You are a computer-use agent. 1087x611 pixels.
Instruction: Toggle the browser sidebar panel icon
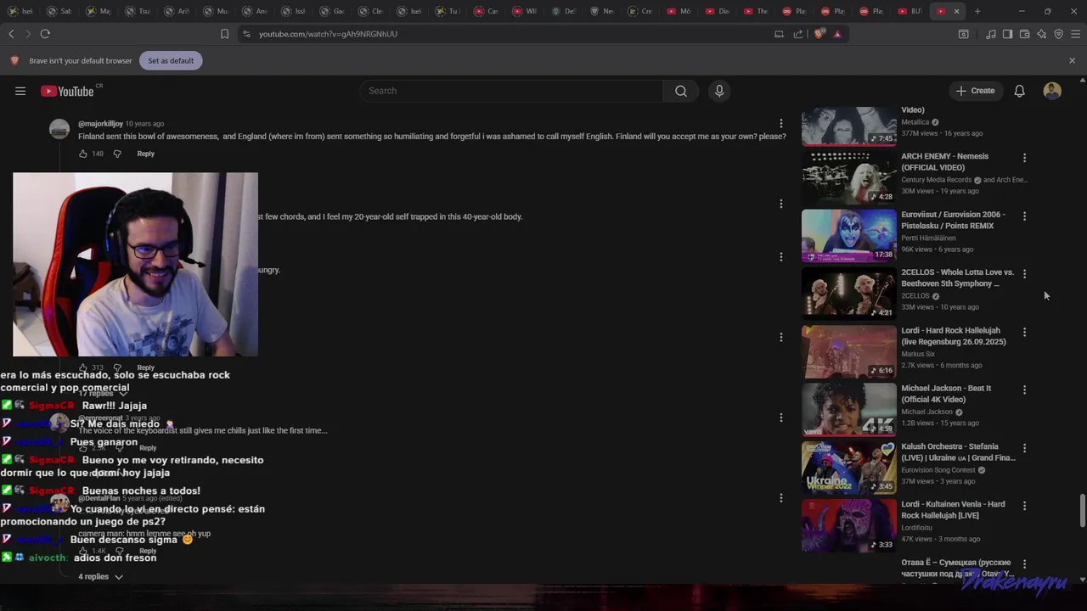(1007, 34)
